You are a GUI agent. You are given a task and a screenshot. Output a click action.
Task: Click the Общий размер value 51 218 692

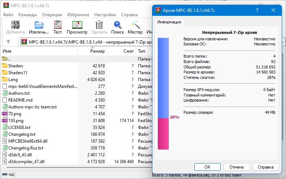click(x=265, y=67)
